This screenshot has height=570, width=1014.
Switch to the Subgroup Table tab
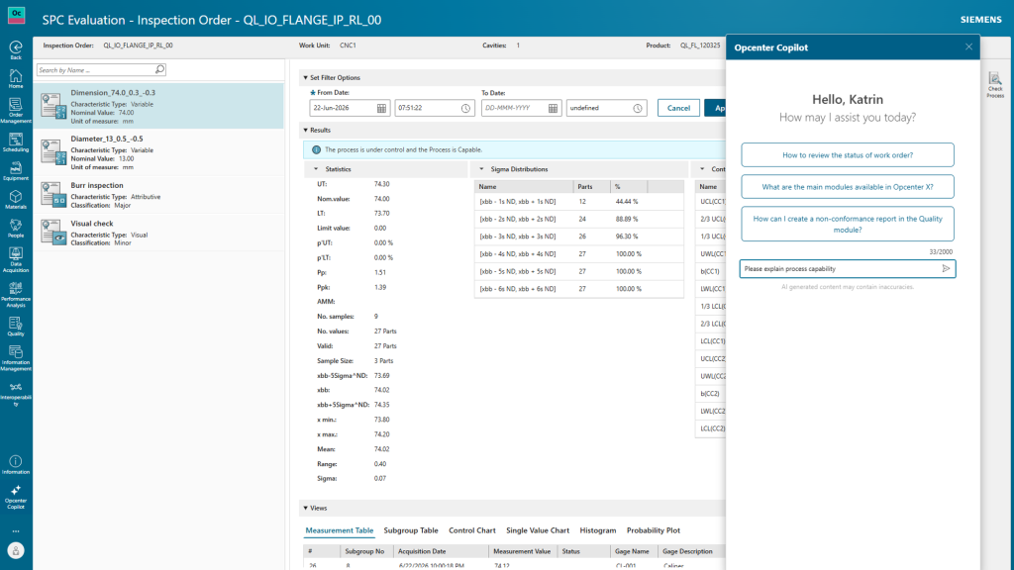[411, 530]
